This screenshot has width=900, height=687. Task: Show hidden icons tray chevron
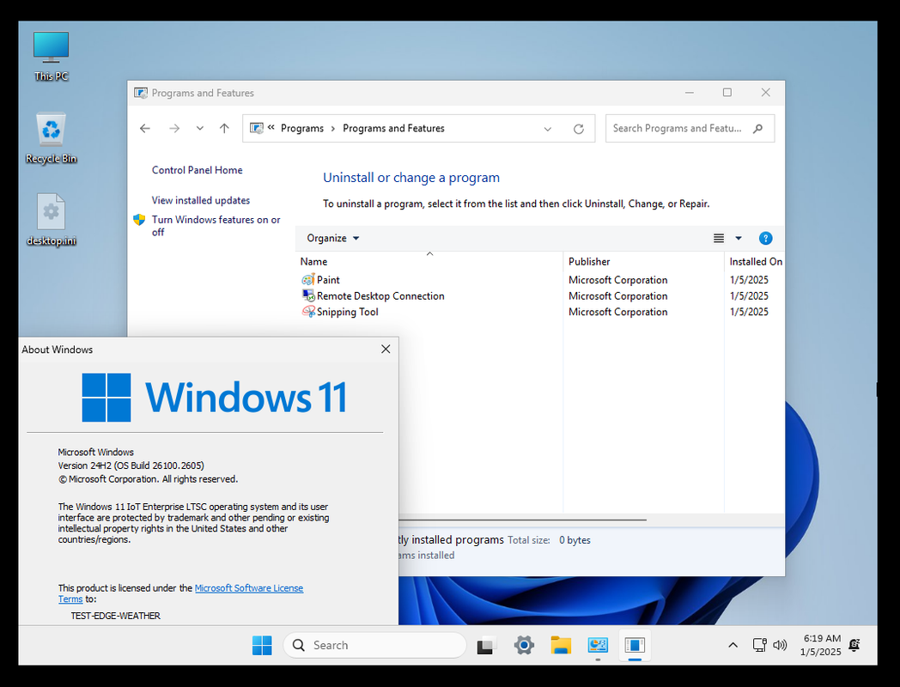click(x=733, y=646)
